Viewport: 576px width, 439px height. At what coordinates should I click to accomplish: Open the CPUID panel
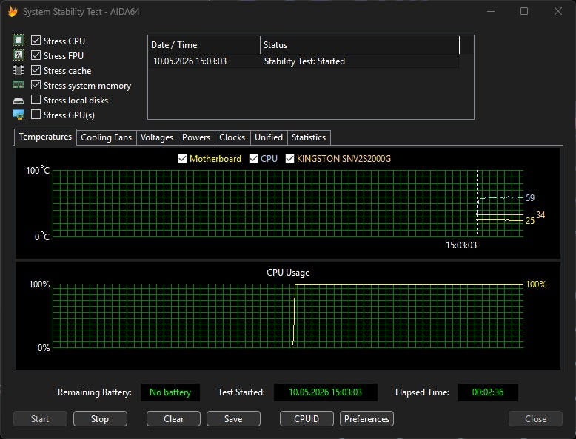pyautogui.click(x=307, y=419)
